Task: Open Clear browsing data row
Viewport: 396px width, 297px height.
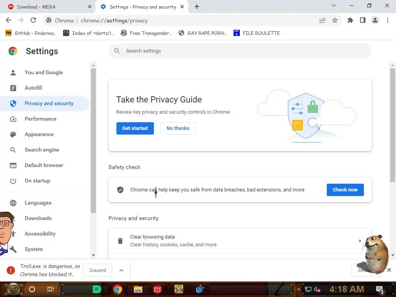Action: [x=240, y=241]
